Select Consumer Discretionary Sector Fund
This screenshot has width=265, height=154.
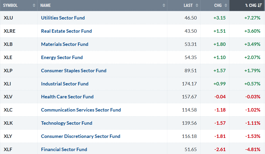81,136
